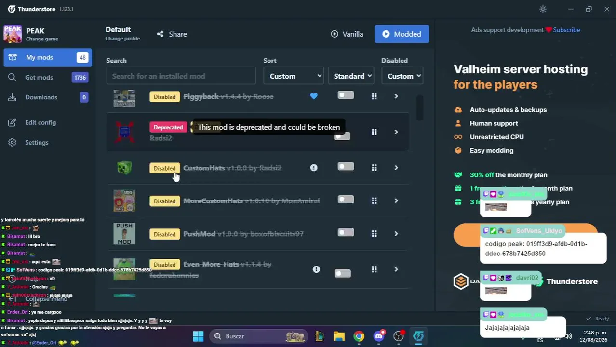616x347 pixels.
Task: Click the Deprecated badge
Action: pyautogui.click(x=168, y=127)
